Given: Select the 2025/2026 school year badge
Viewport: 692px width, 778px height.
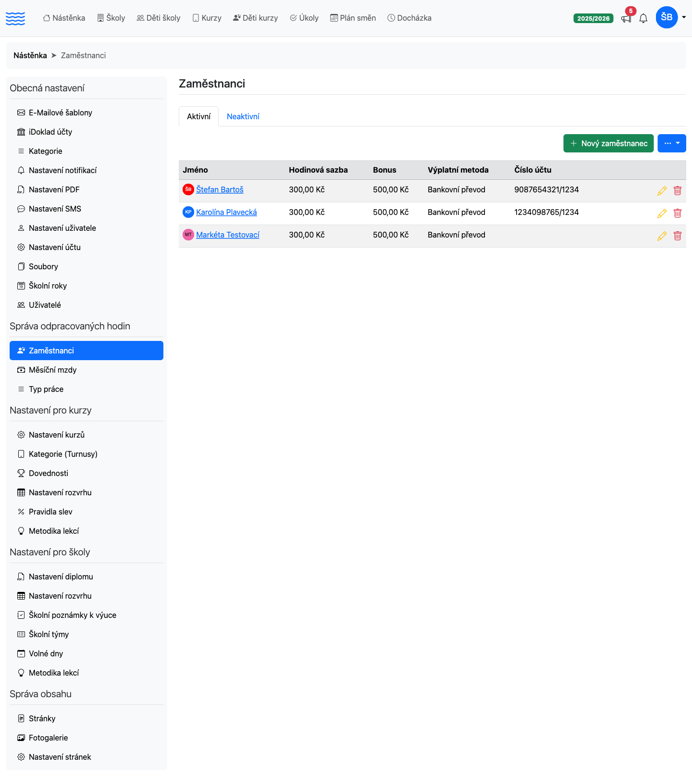Looking at the screenshot, I should (x=593, y=18).
